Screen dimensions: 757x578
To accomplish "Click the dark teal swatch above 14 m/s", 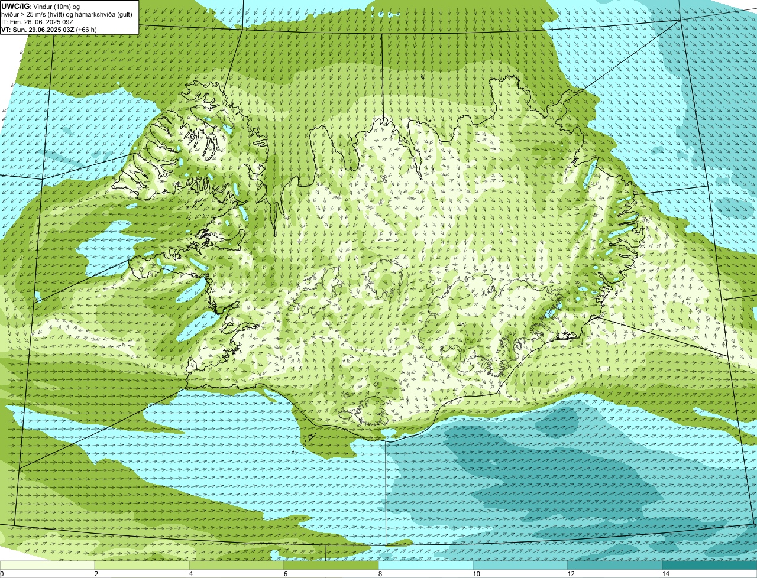I will (x=710, y=565).
